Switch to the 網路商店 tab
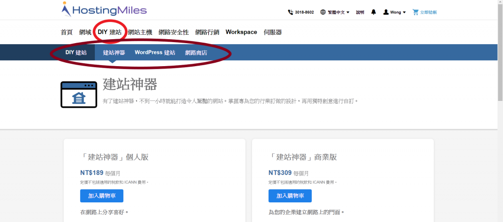This screenshot has height=222, width=503. (196, 52)
